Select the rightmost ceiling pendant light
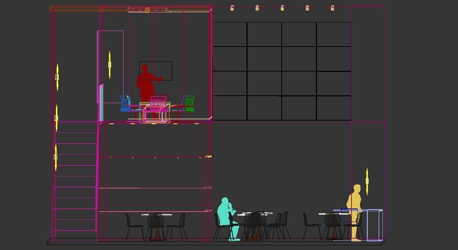The height and width of the screenshot is (250, 458). pos(333,8)
